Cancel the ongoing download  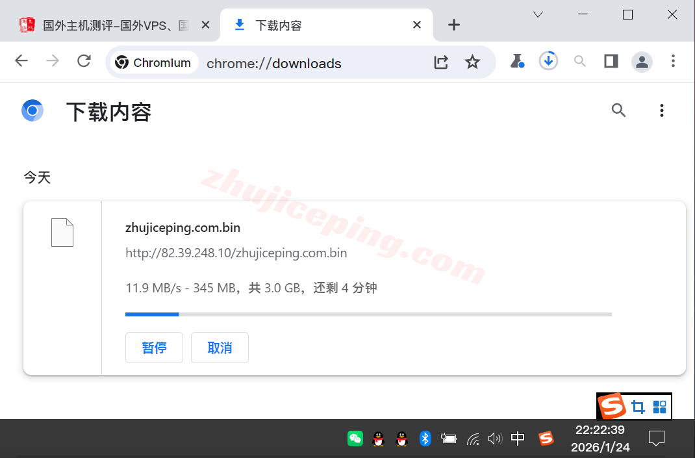pos(220,348)
